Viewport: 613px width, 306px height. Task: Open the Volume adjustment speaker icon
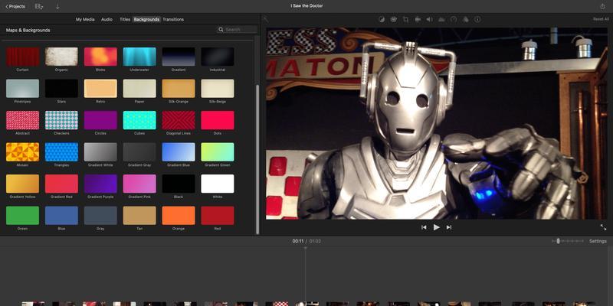coord(429,19)
